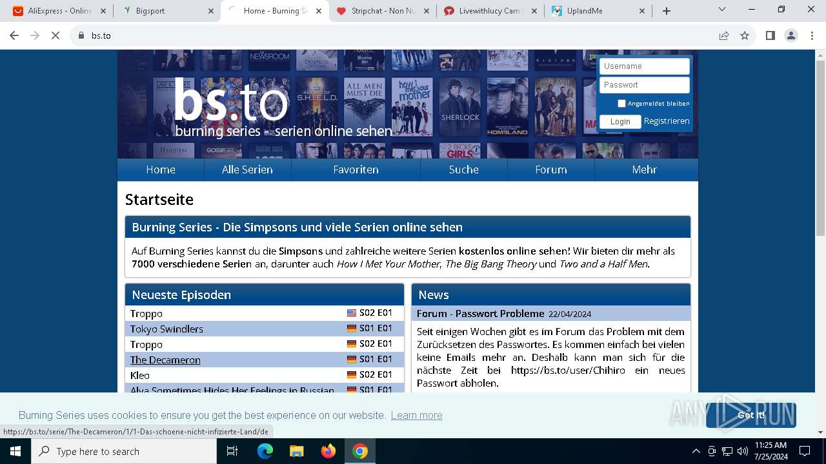This screenshot has height=464, width=826.
Task: Open the network status icon
Action: coord(727,451)
